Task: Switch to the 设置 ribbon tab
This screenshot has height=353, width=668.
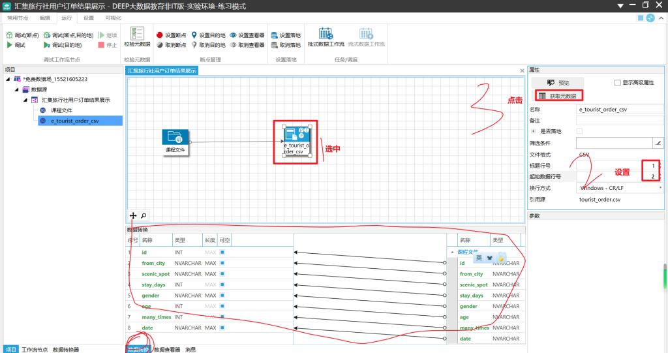Action: (x=89, y=18)
